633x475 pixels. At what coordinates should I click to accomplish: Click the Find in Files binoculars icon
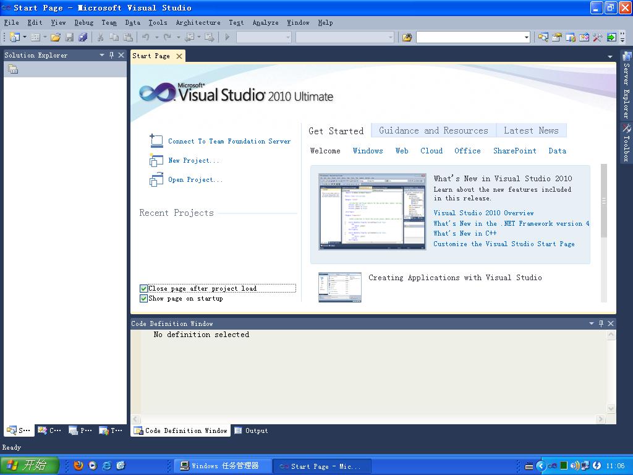coord(407,37)
